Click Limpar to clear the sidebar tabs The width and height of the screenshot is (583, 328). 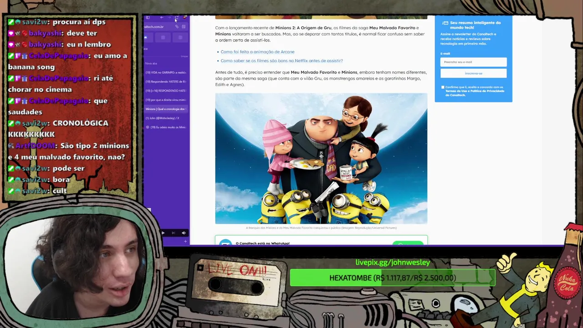pyautogui.click(x=184, y=56)
